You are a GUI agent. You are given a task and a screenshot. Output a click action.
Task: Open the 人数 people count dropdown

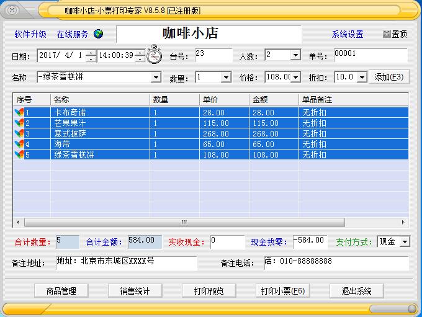[x=295, y=55]
